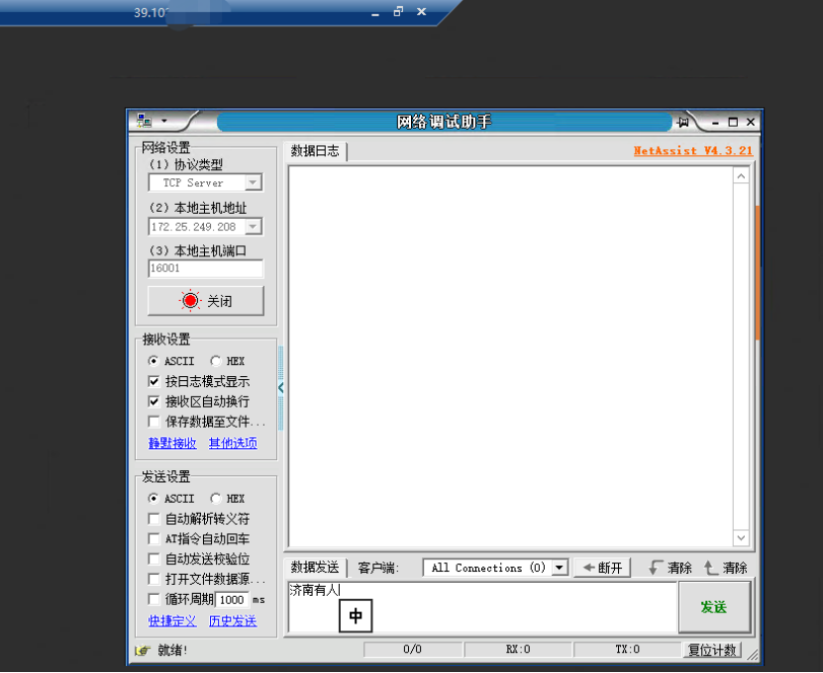Screen dimensions: 823x673
Task: Click the red 关闭 server button
Action: 206,301
